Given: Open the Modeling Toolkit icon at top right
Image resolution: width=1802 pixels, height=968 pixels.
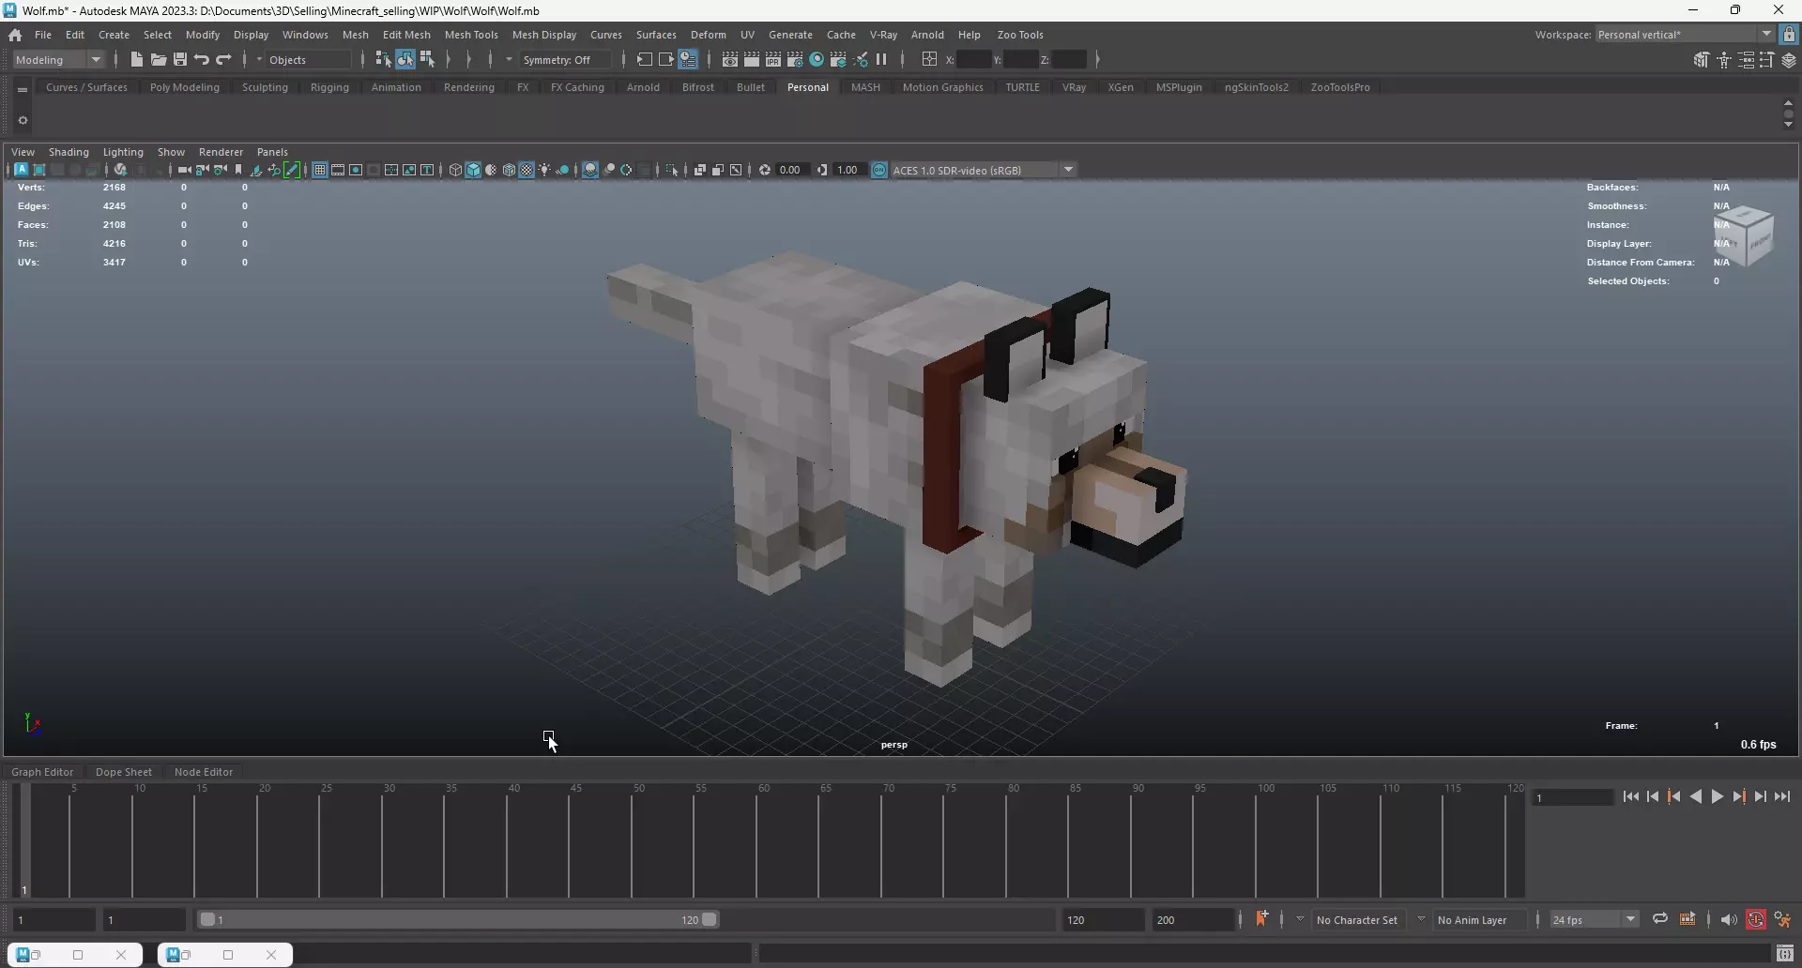Looking at the screenshot, I should click(x=1702, y=60).
